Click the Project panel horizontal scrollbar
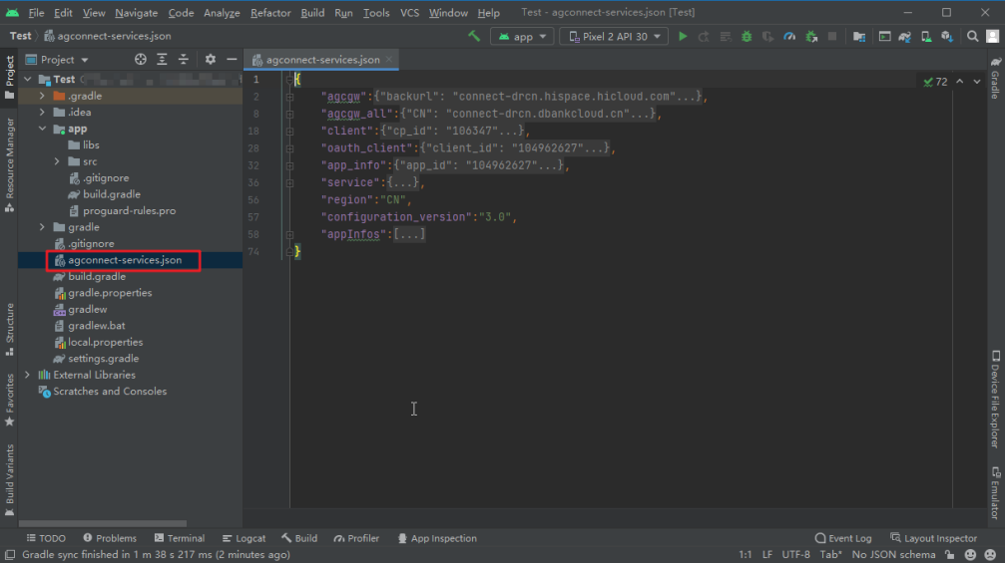The width and height of the screenshot is (1005, 563). pos(103,523)
